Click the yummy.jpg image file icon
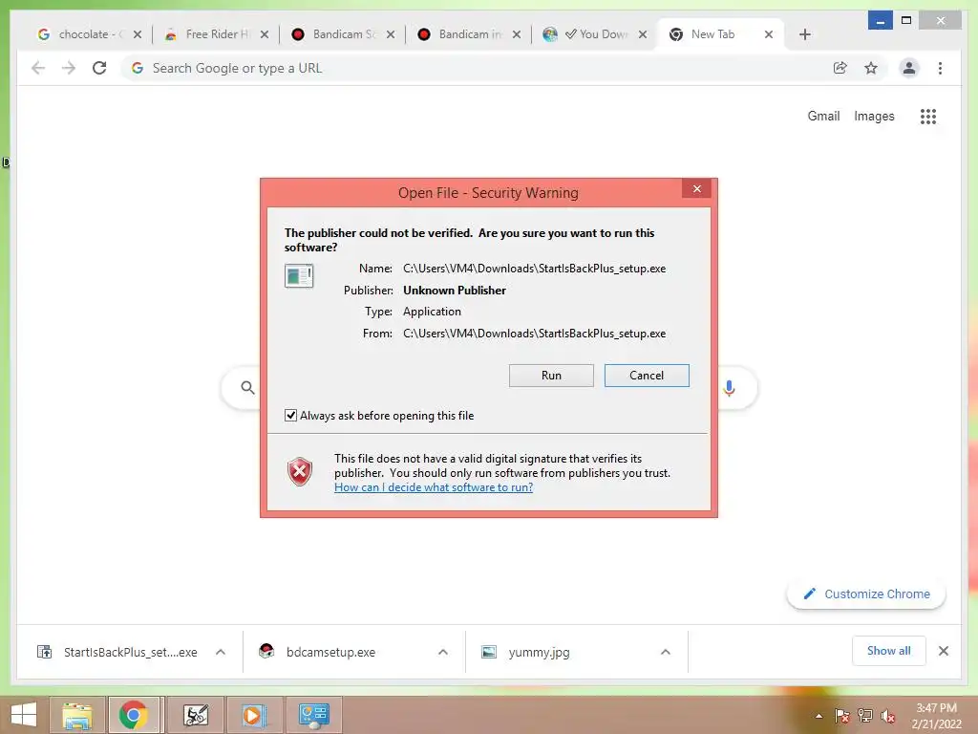Viewport: 978px width, 734px height. (489, 652)
